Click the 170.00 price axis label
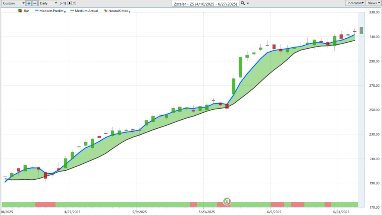This screenshot has height=215, width=382. tap(374, 208)
